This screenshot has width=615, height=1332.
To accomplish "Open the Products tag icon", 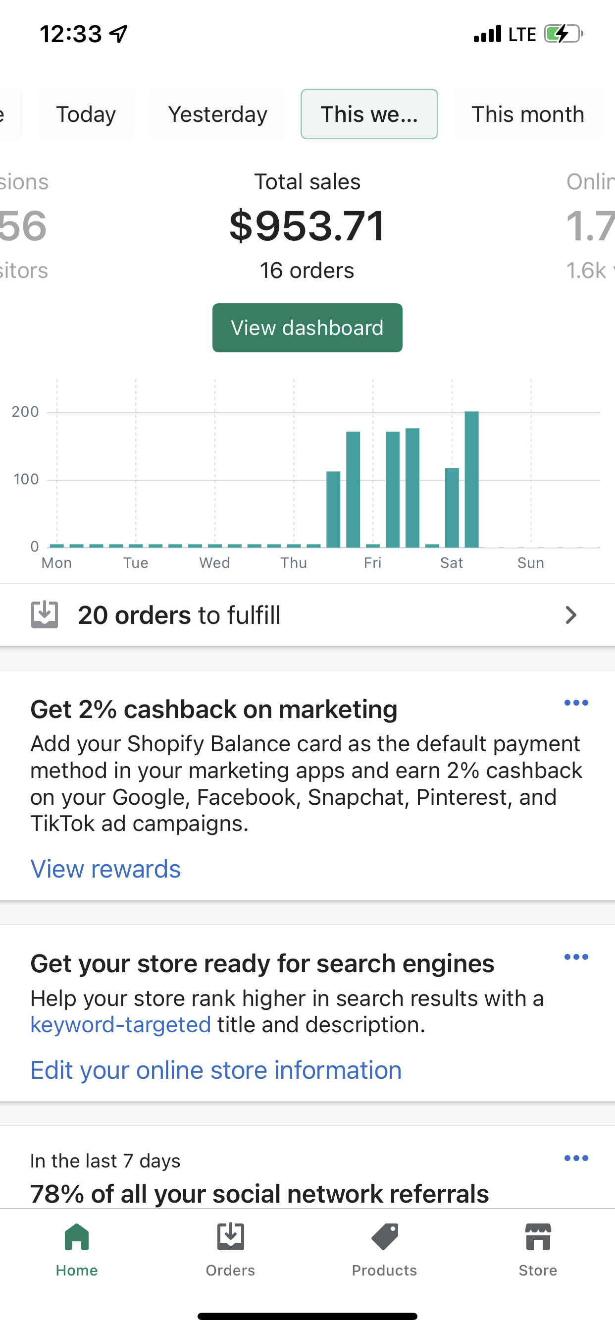I will tap(384, 1237).
